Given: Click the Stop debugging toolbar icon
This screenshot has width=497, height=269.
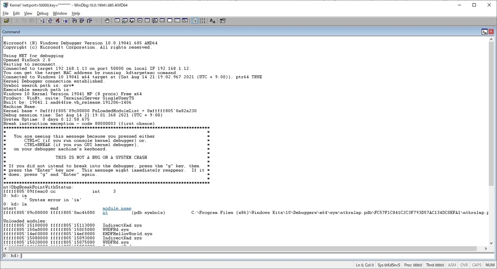Looking at the screenshot, I should (57, 20).
